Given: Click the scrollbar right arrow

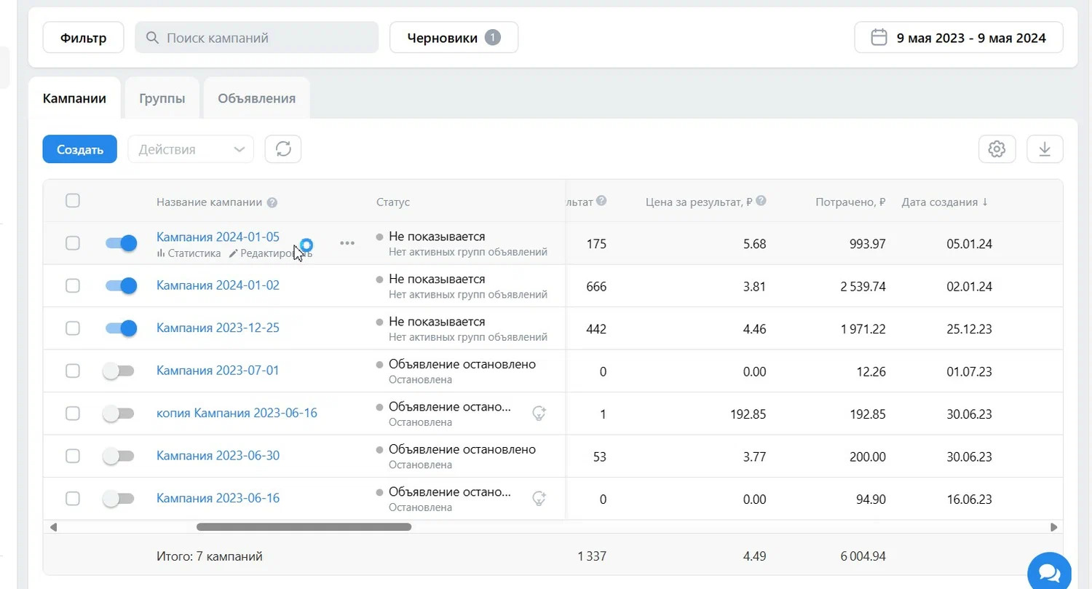Looking at the screenshot, I should click(1053, 526).
